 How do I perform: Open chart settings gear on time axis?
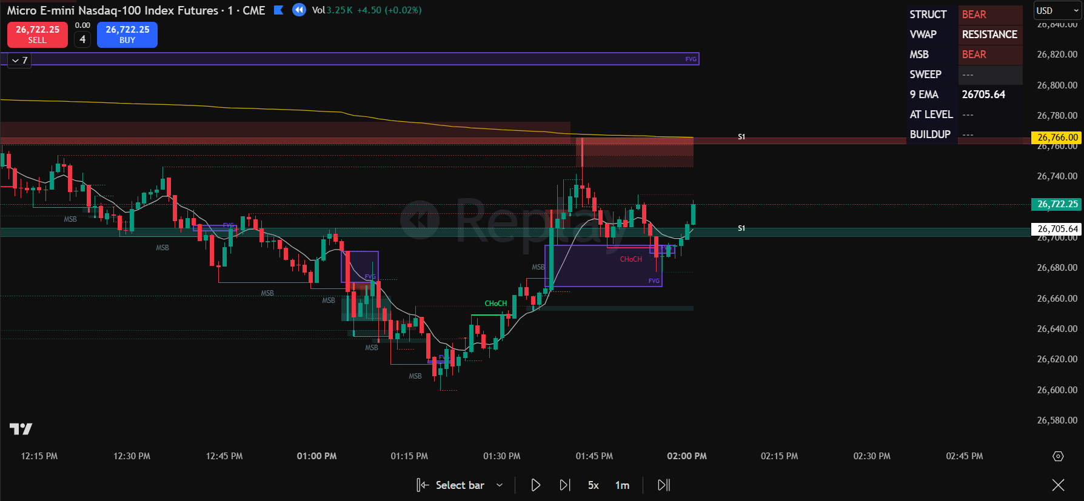(x=1058, y=456)
